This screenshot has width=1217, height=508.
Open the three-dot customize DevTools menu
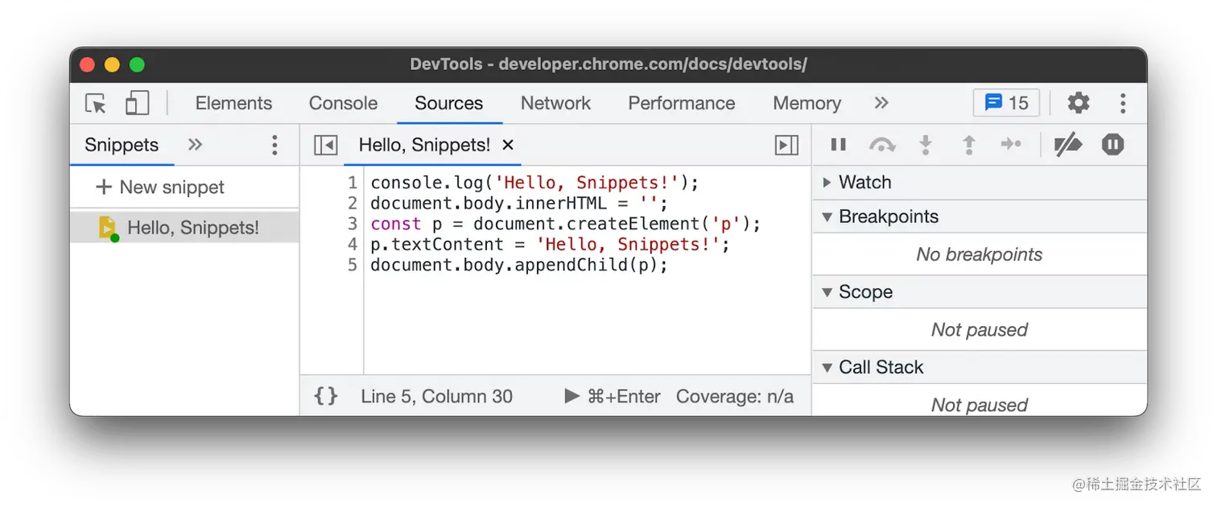click(x=1122, y=103)
